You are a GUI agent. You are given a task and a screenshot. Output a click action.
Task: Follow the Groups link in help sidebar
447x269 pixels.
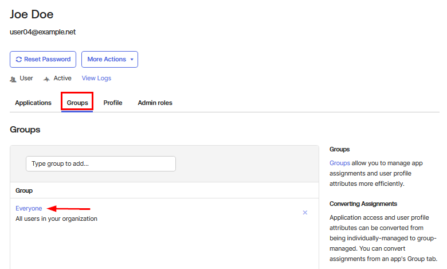click(340, 163)
